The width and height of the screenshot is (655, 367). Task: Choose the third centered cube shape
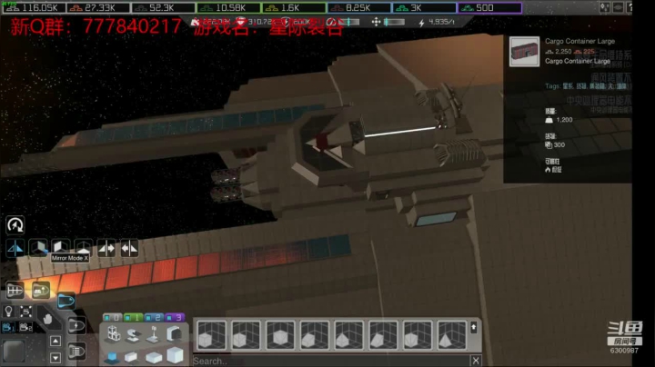[280, 334]
